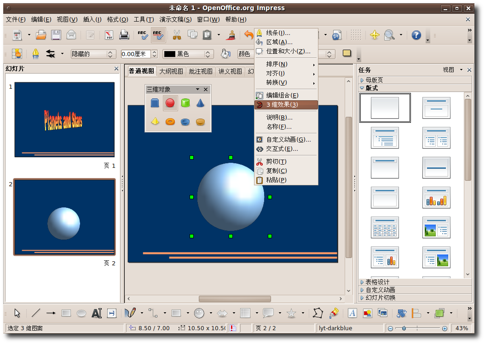The width and height of the screenshot is (485, 344).
Task: Toggle the display grid icon
Action: coord(355,34)
